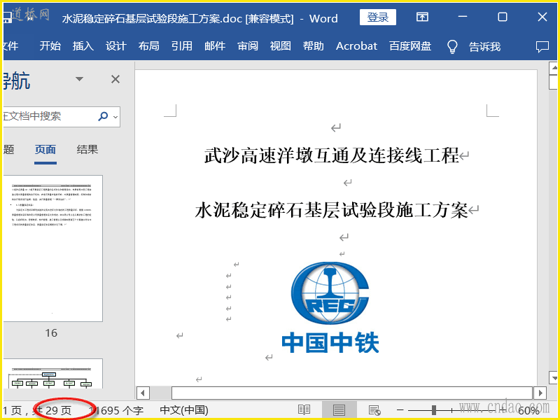Click the heading 水泥稳定碎石基层试验段施工方案

[331, 210]
